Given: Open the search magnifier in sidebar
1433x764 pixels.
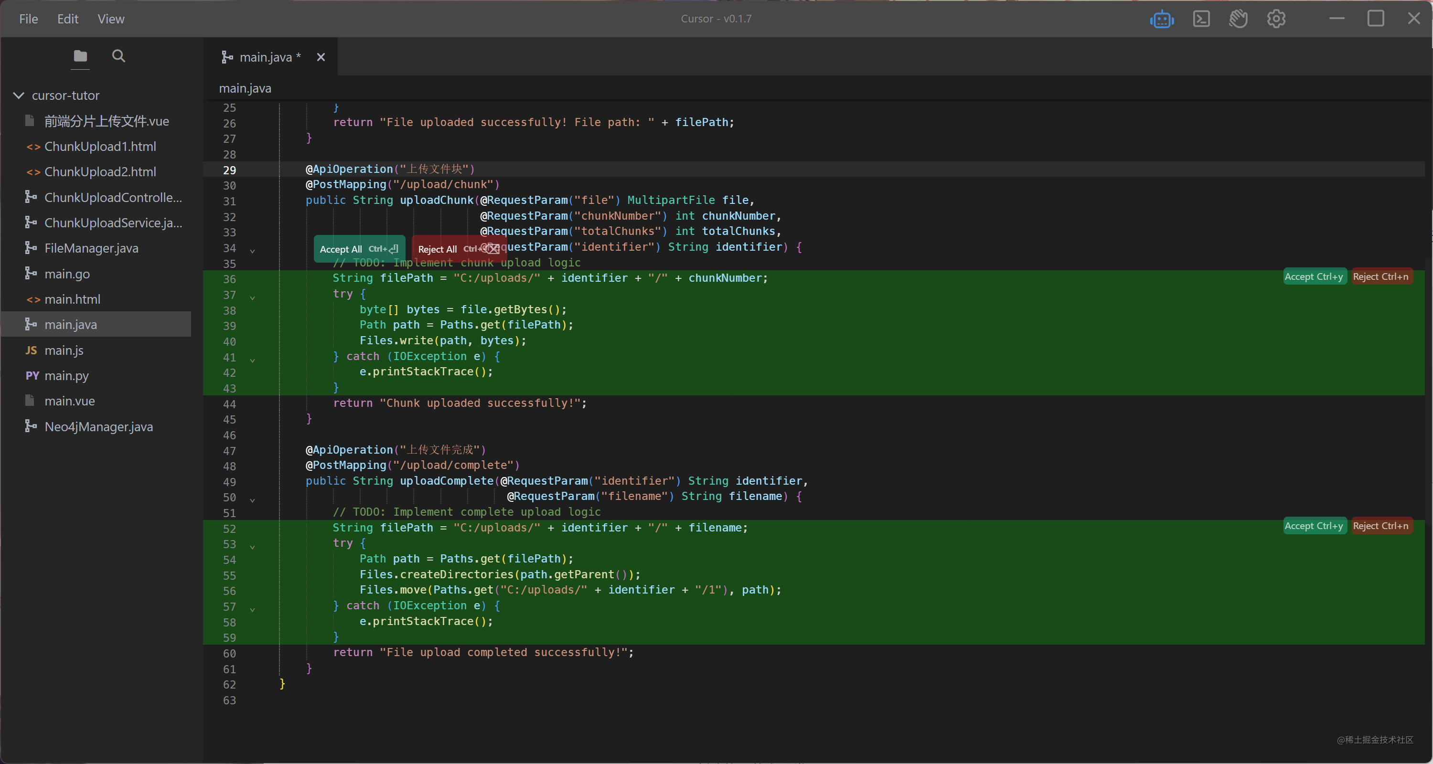Looking at the screenshot, I should tap(118, 55).
